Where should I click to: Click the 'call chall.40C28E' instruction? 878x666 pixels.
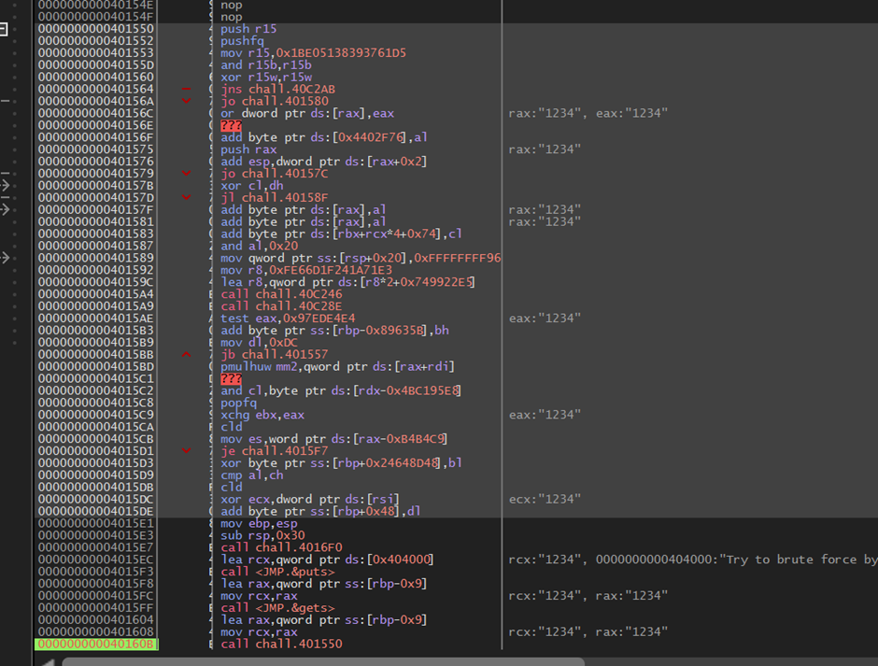coord(281,306)
